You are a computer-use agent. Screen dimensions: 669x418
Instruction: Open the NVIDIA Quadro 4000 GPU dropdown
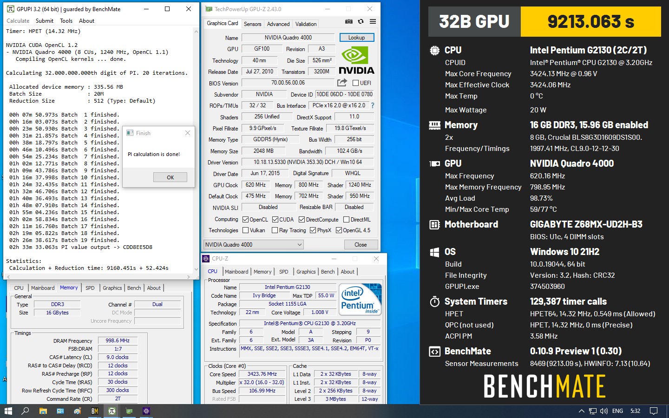click(254, 244)
